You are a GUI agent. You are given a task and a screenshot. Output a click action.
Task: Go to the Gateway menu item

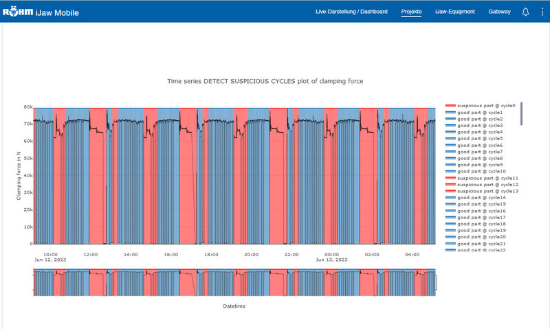point(500,12)
